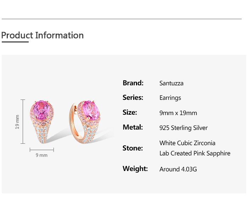Select the Size: label

(130, 113)
